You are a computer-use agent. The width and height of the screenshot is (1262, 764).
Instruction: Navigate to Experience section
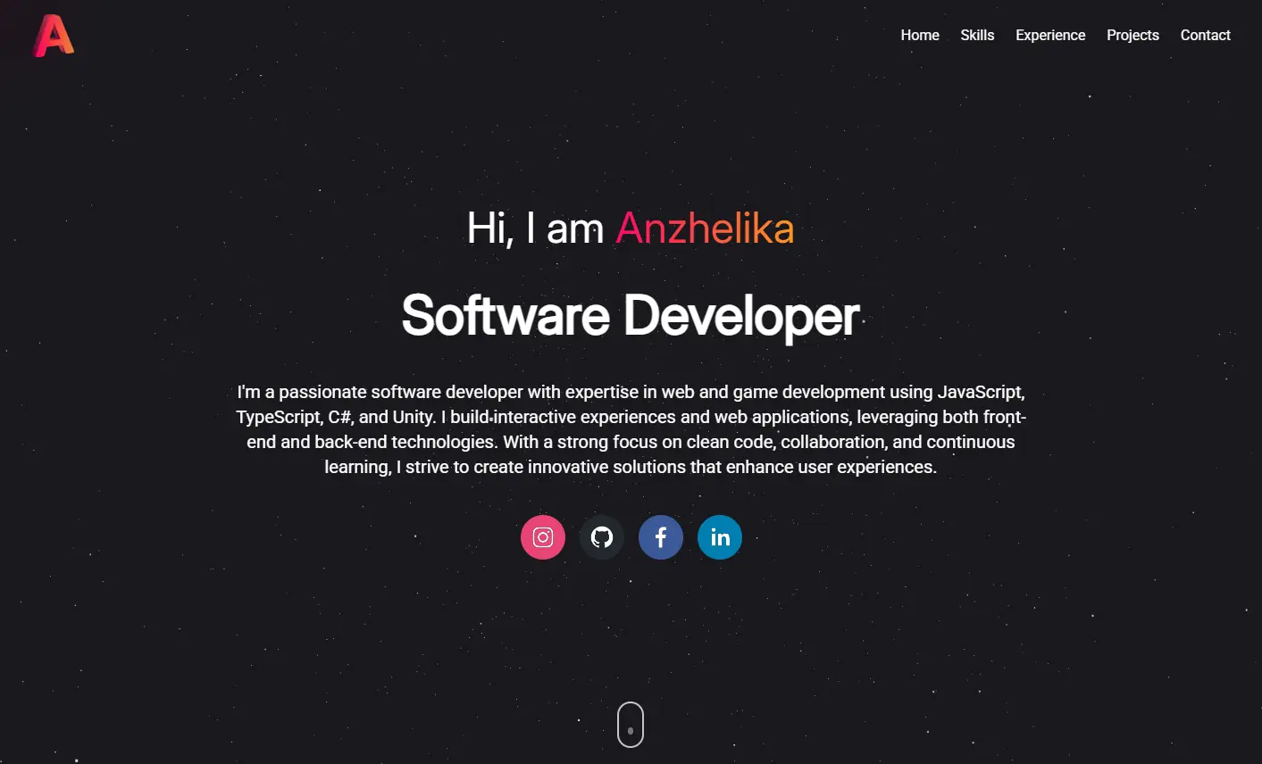pyautogui.click(x=1050, y=35)
